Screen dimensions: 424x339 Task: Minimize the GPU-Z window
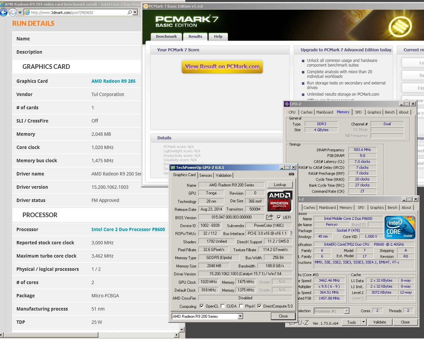[x=282, y=168]
